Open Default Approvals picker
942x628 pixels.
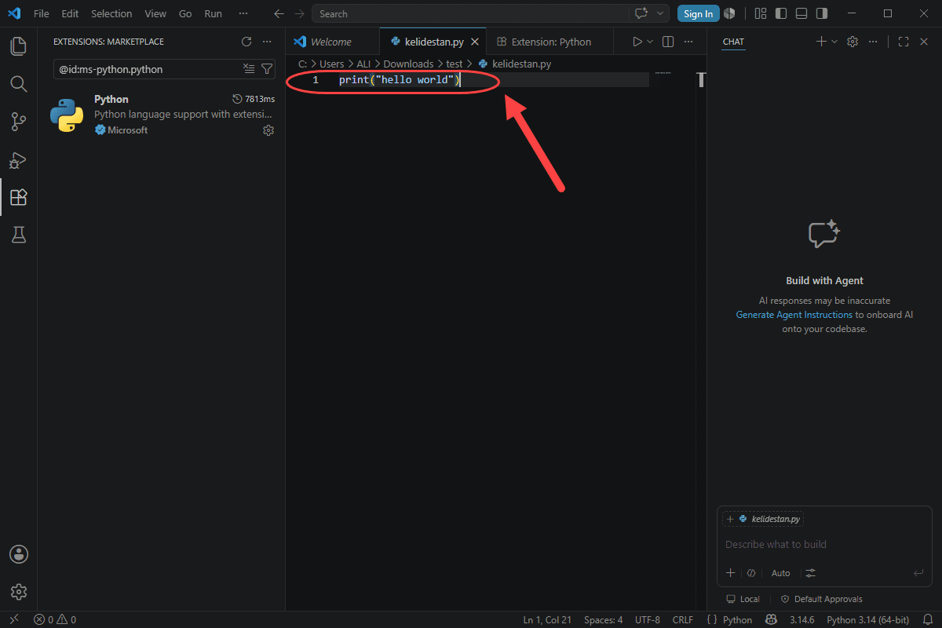pos(821,599)
